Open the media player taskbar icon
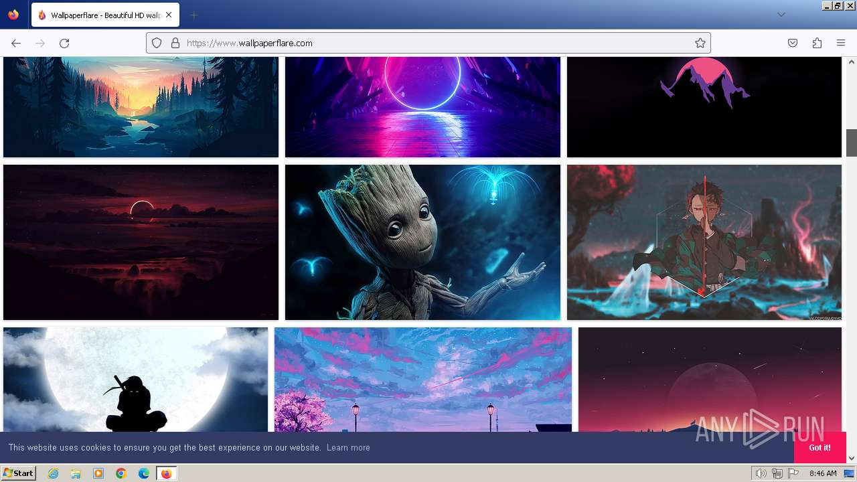The image size is (857, 482). [x=98, y=473]
